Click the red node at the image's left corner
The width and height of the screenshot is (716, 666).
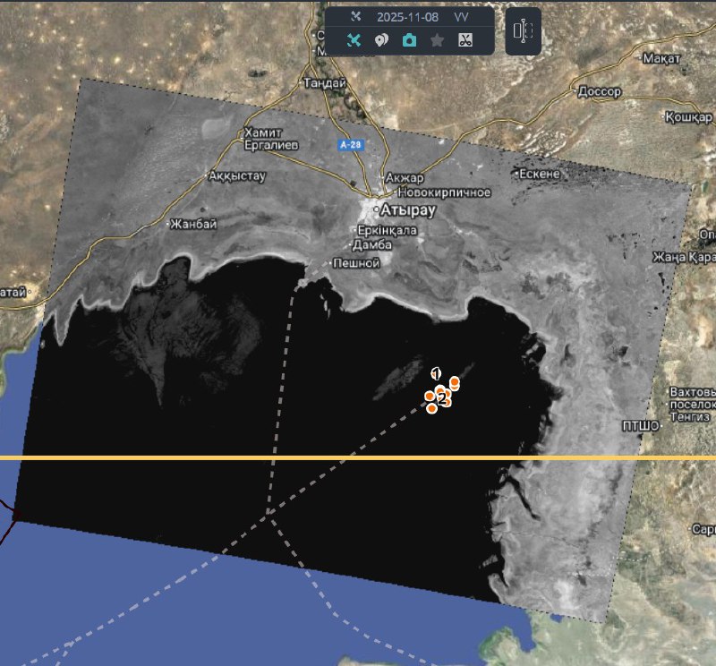(15, 513)
